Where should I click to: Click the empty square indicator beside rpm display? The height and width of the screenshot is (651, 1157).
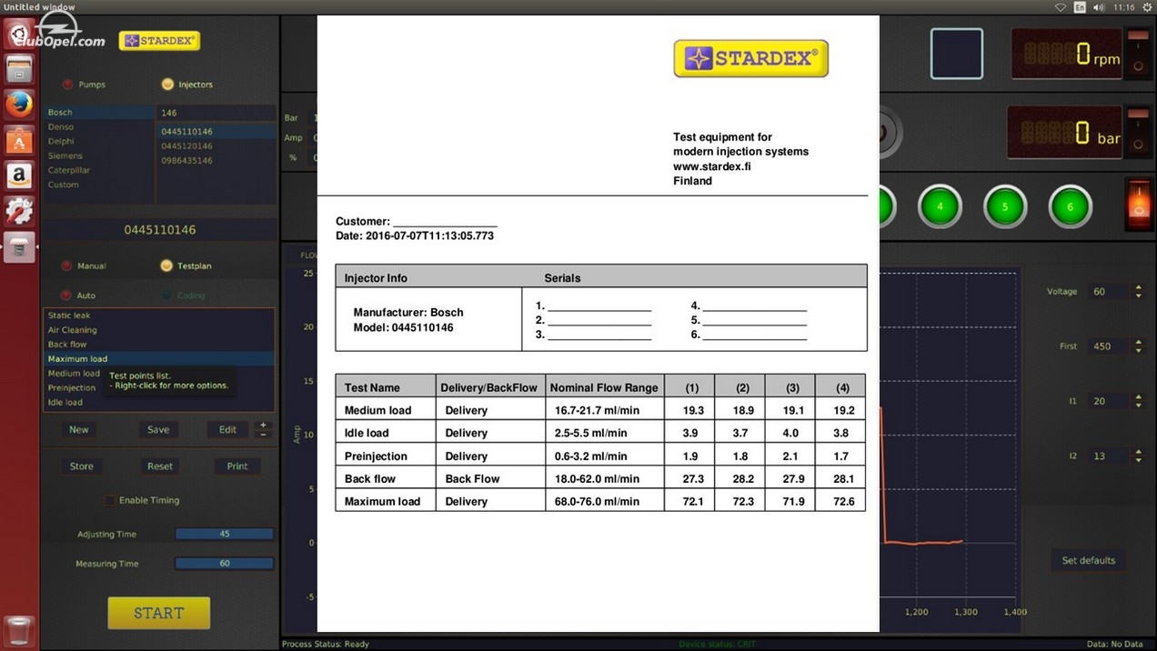pos(957,54)
